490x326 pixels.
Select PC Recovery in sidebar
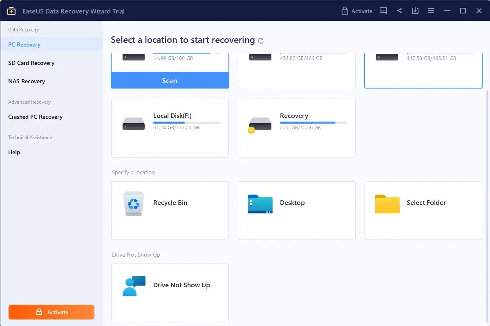[x=51, y=44]
